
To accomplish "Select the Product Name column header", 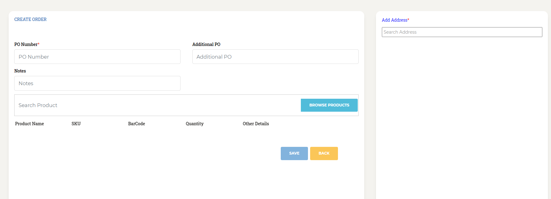I will coord(29,124).
